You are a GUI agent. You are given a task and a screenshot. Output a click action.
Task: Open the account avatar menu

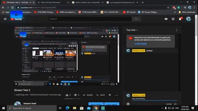[188, 19]
